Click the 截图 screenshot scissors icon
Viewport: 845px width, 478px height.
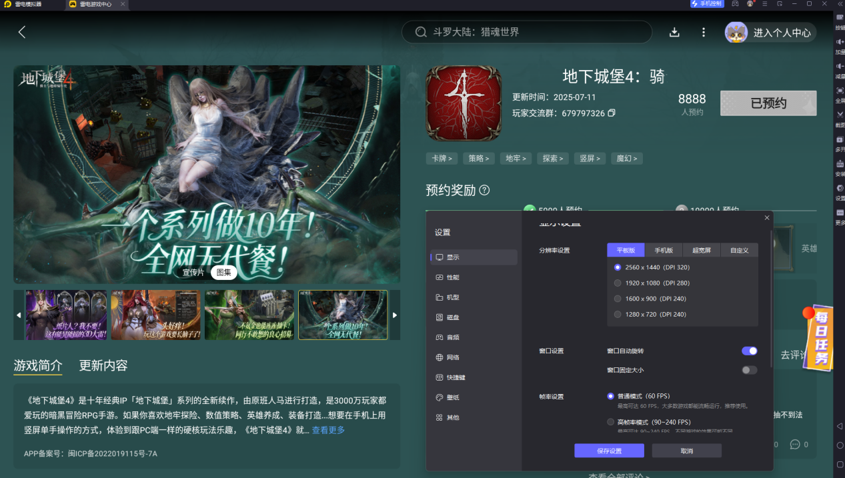coord(840,115)
